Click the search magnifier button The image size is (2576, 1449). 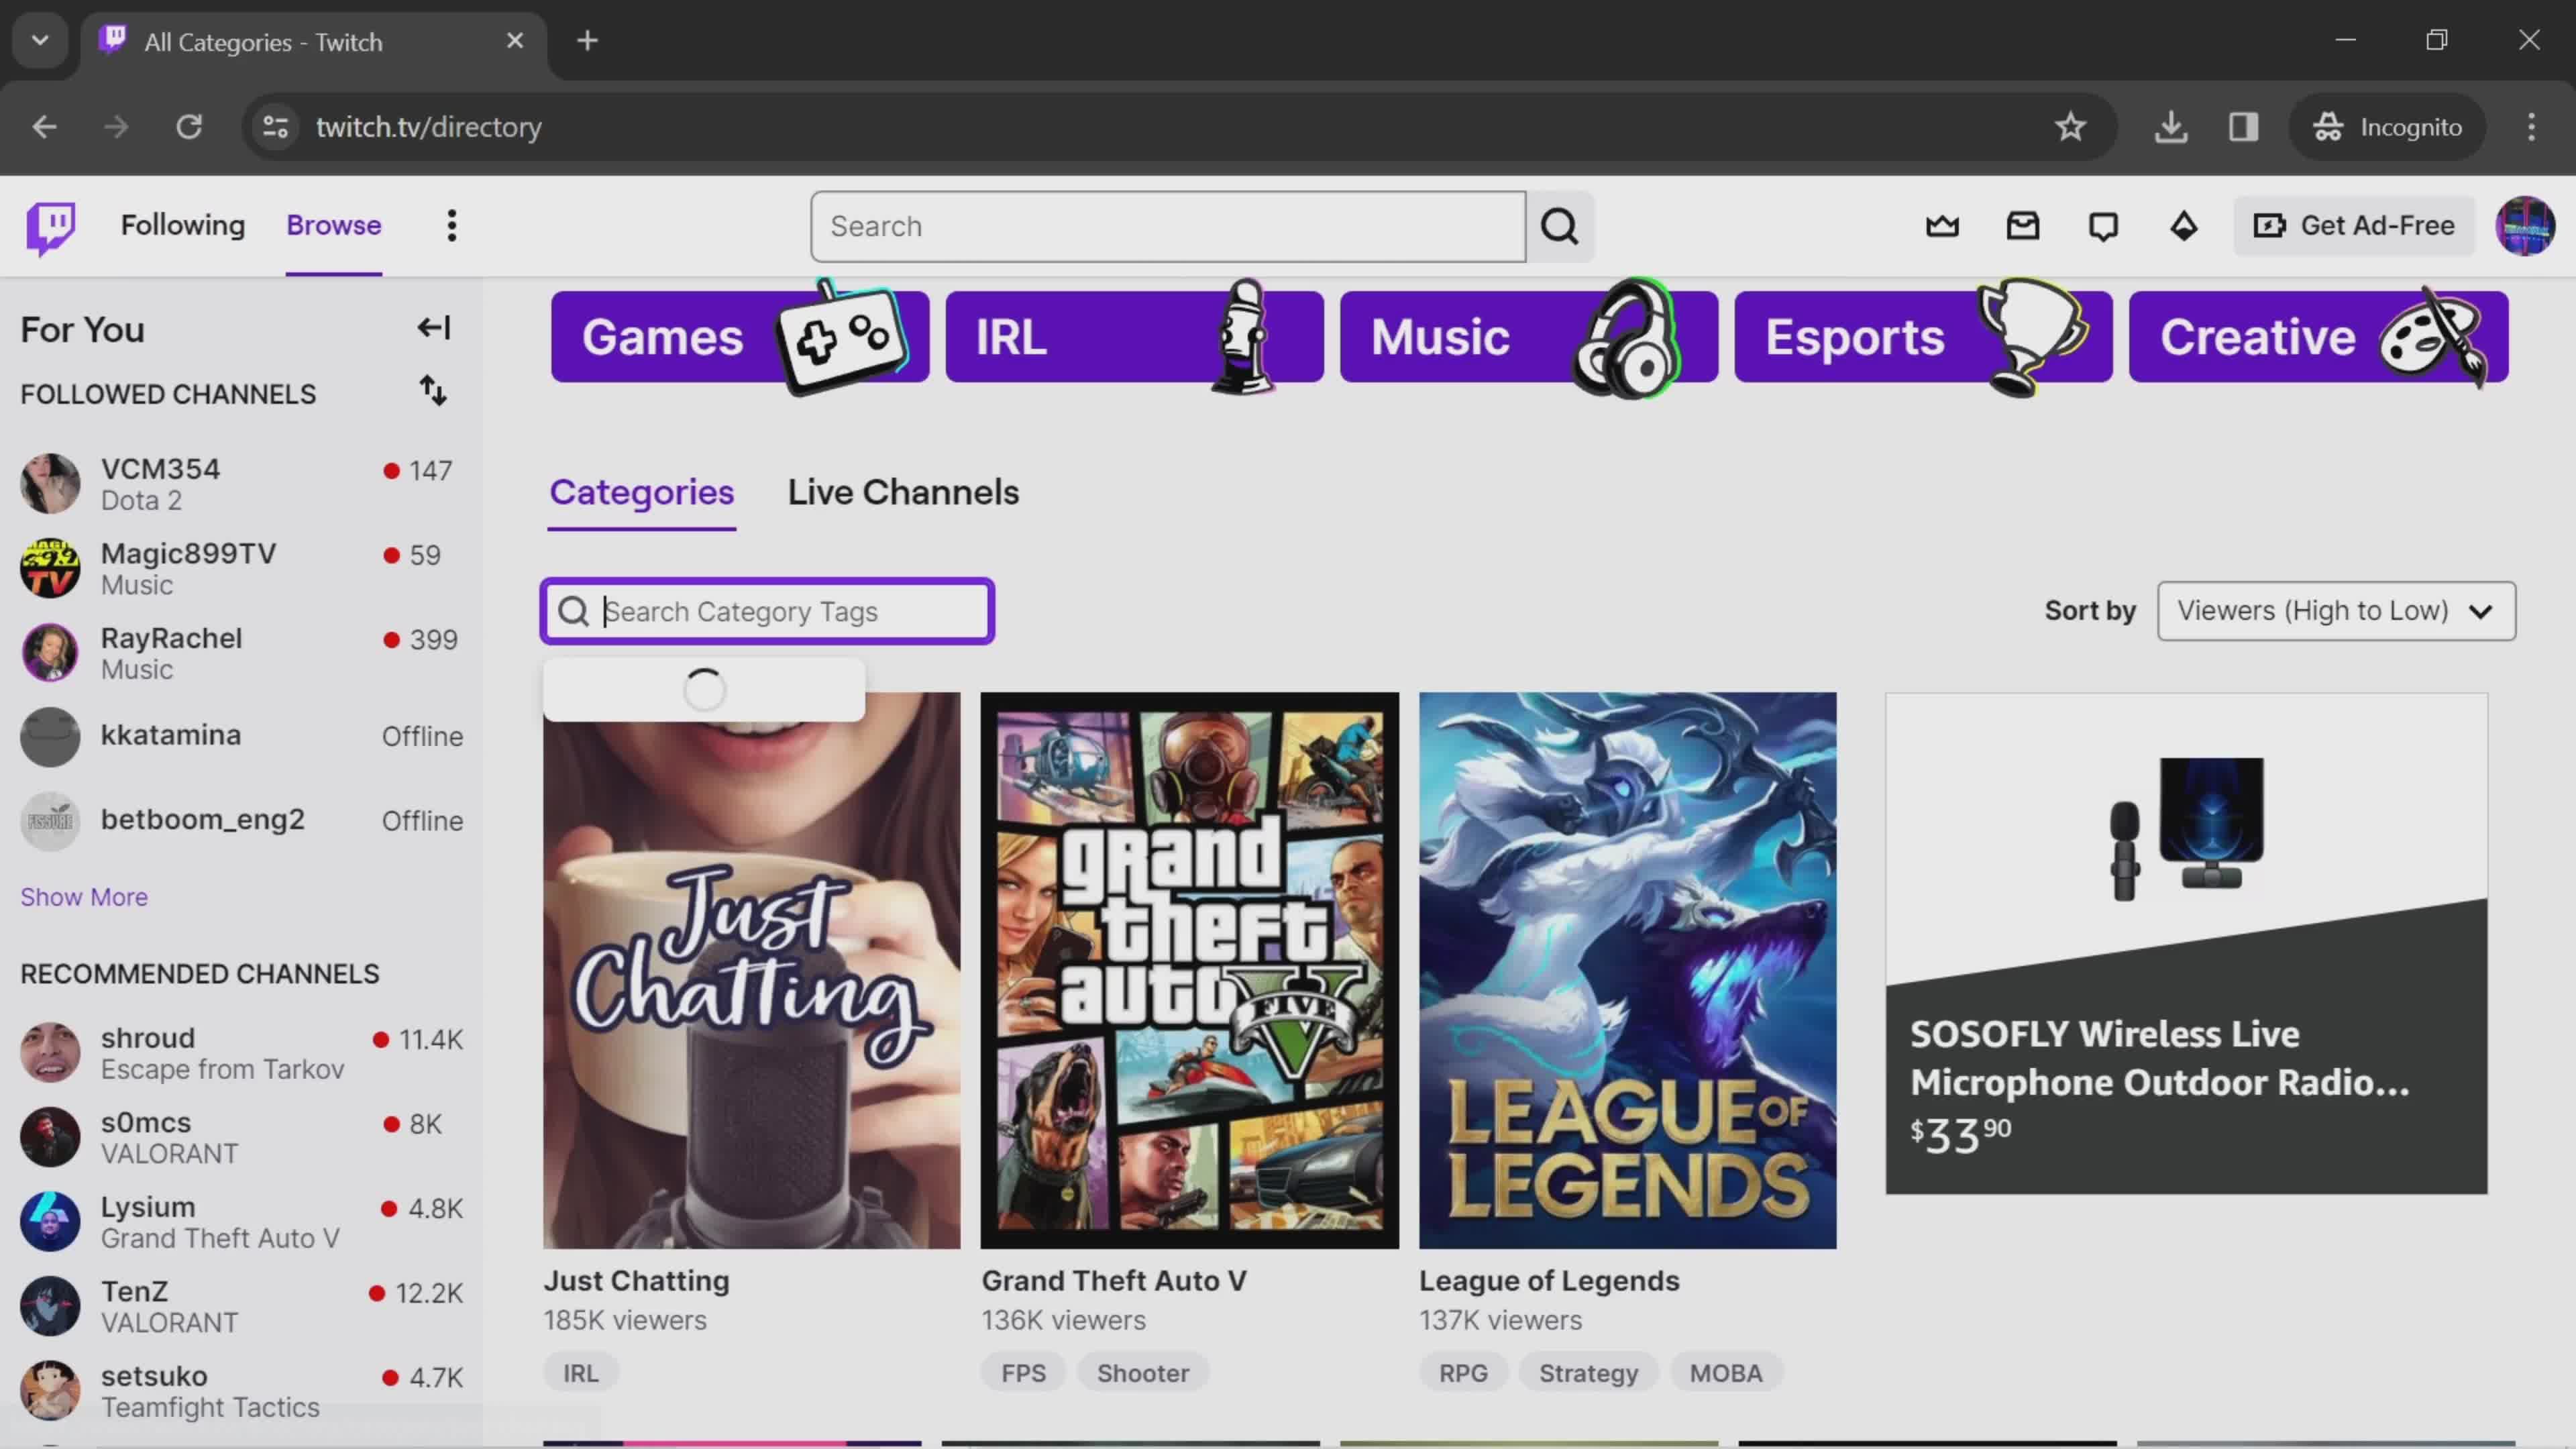click(x=1559, y=227)
